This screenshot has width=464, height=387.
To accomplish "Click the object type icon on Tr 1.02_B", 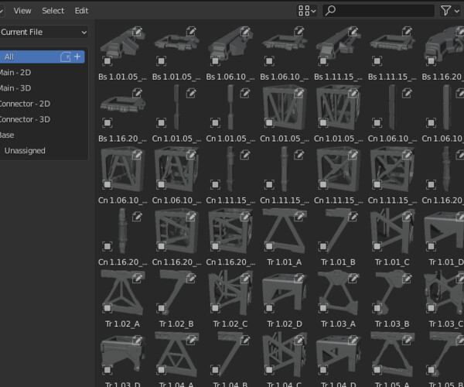I will (162, 308).
